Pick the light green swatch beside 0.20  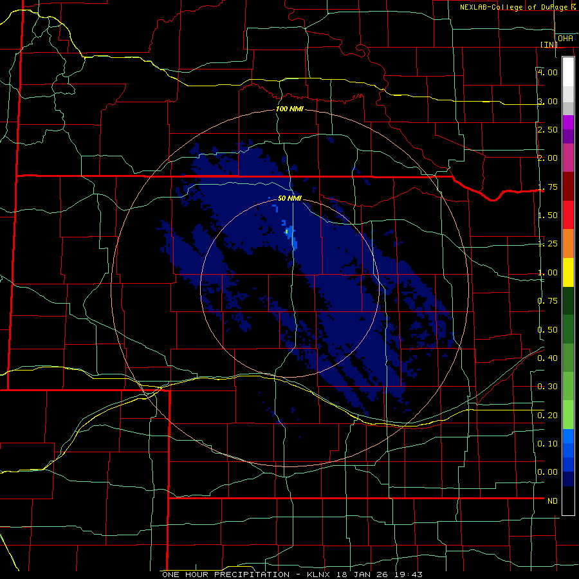click(568, 415)
